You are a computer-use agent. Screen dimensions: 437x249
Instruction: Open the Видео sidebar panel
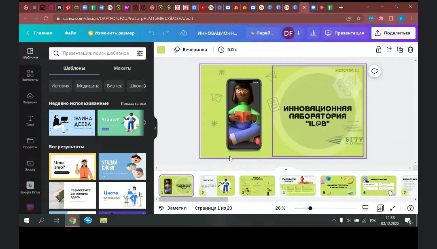[30, 166]
